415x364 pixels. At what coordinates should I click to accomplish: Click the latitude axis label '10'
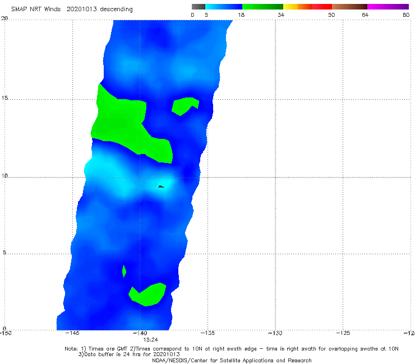[4, 176]
